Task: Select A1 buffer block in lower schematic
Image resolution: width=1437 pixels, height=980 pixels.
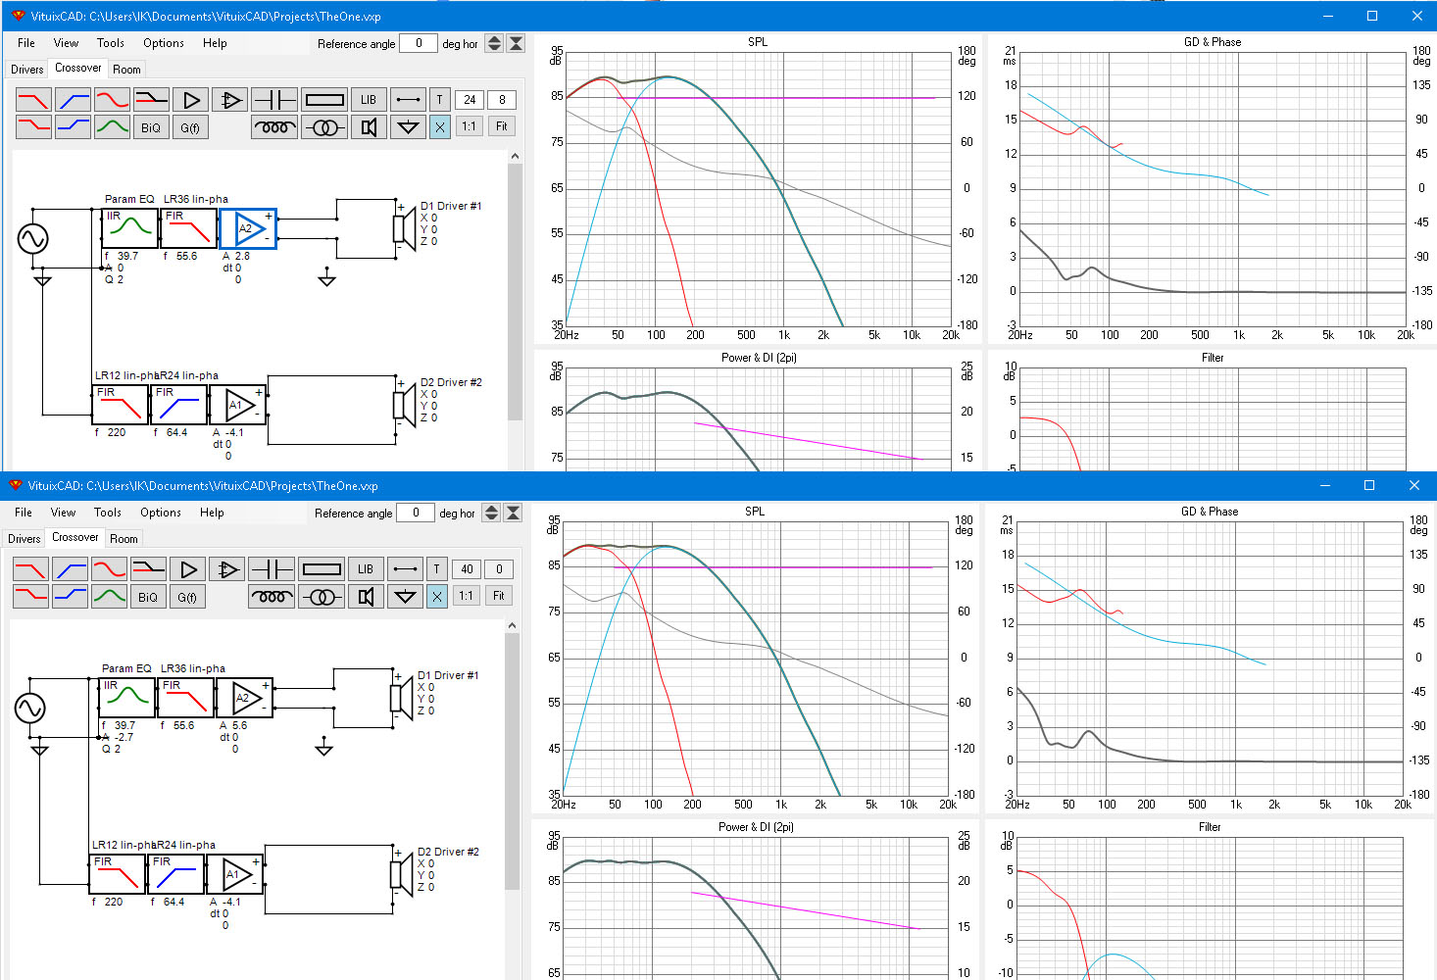Action: coord(235,874)
